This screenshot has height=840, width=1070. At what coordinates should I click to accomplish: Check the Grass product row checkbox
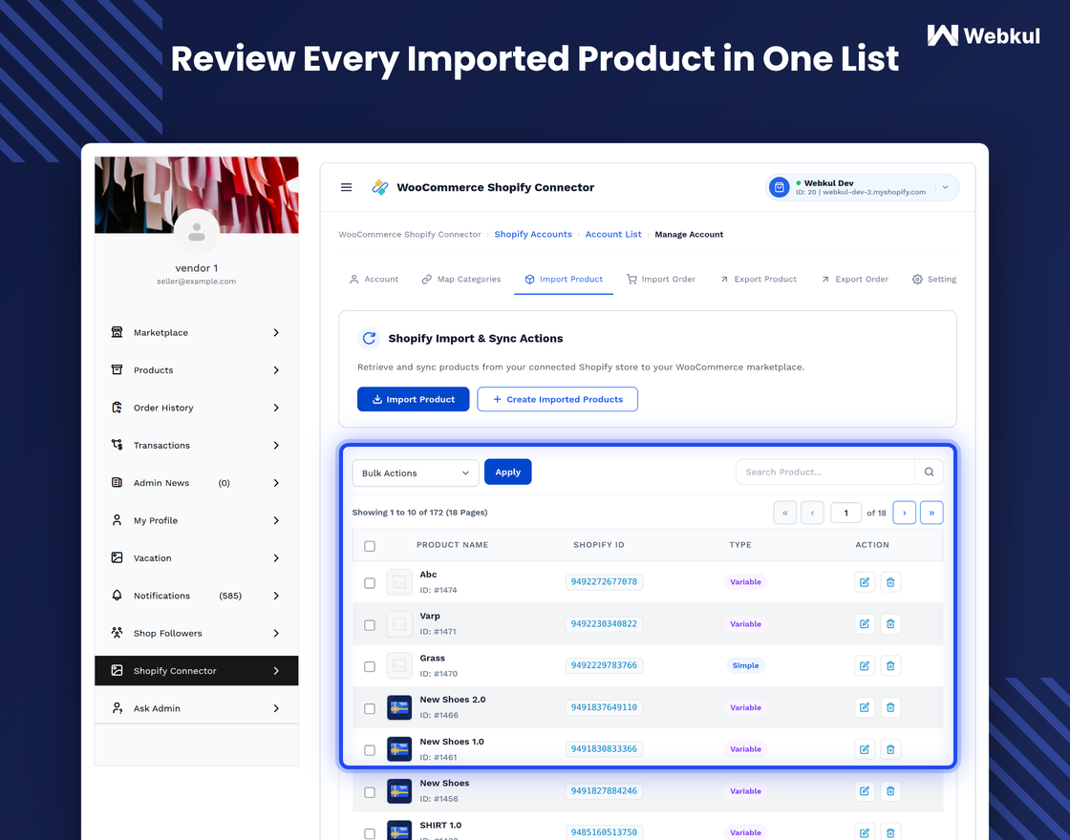click(x=370, y=667)
